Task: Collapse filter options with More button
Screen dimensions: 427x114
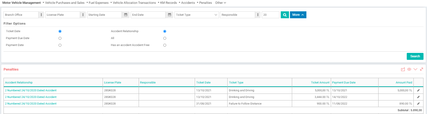Action: [298, 15]
